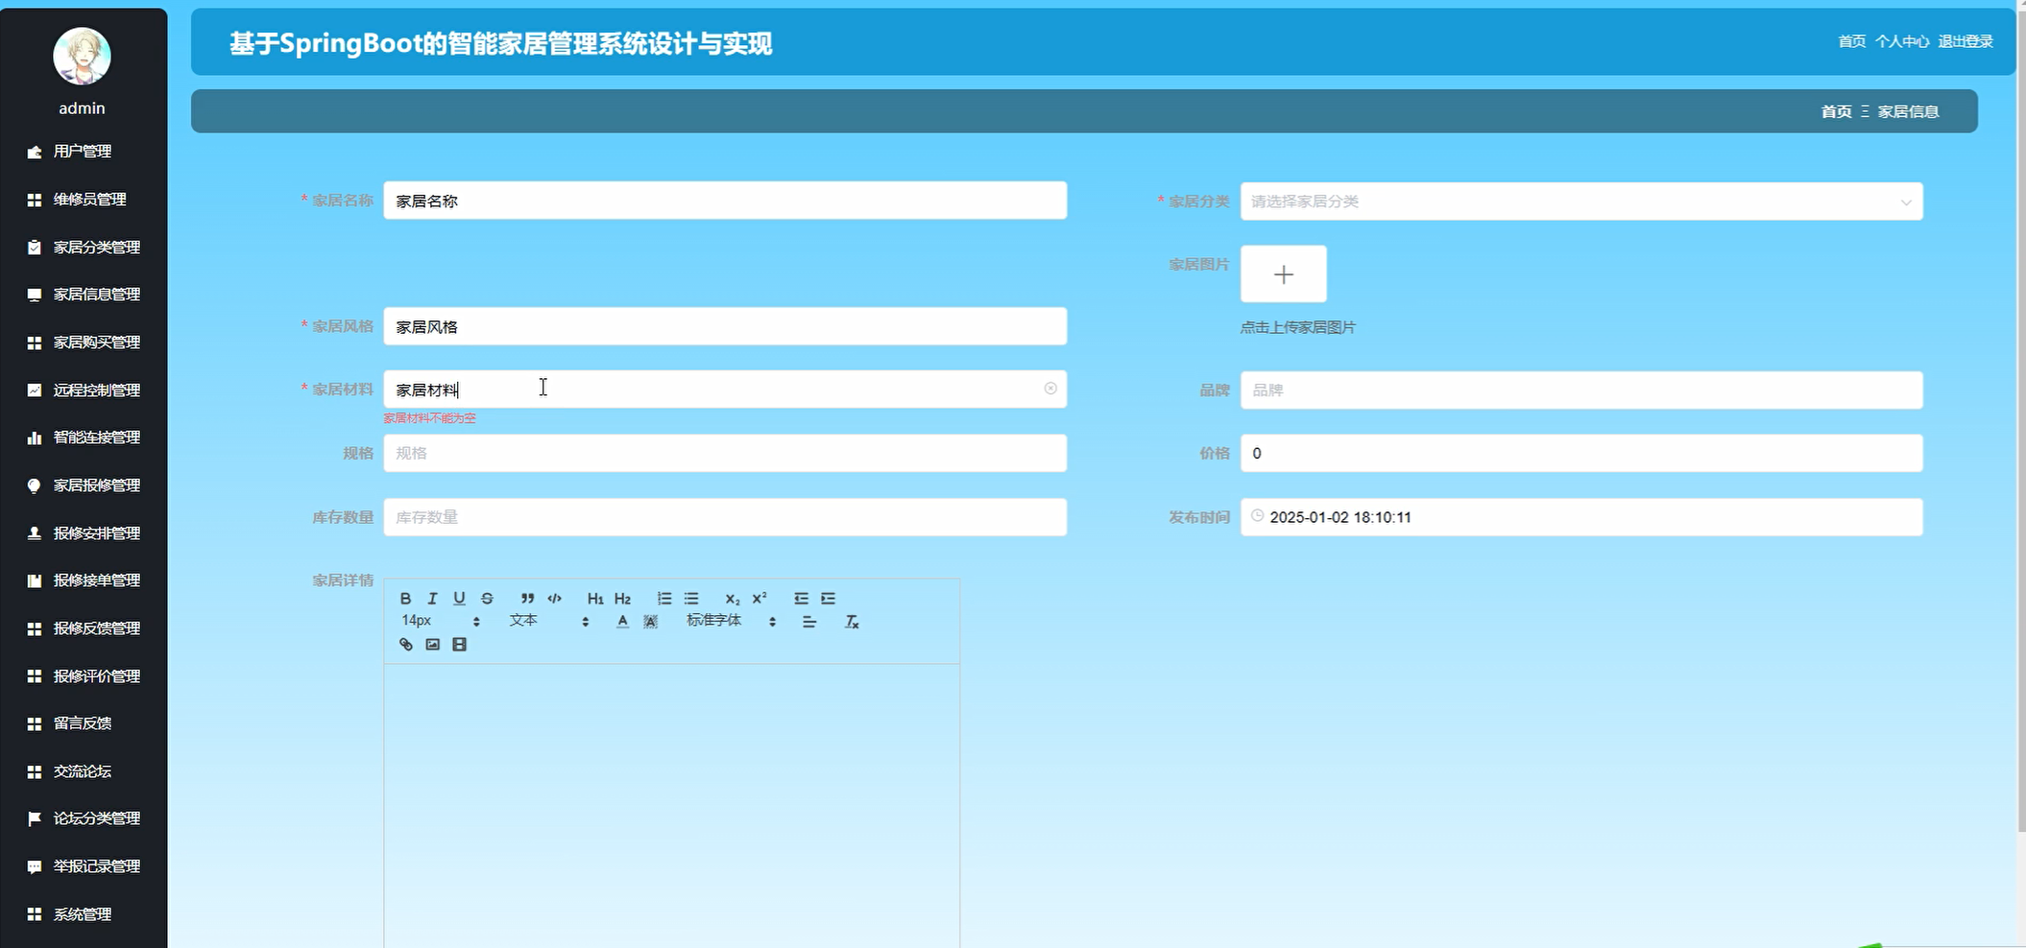2026x948 pixels.
Task: Open the text background color picker
Action: tap(650, 622)
